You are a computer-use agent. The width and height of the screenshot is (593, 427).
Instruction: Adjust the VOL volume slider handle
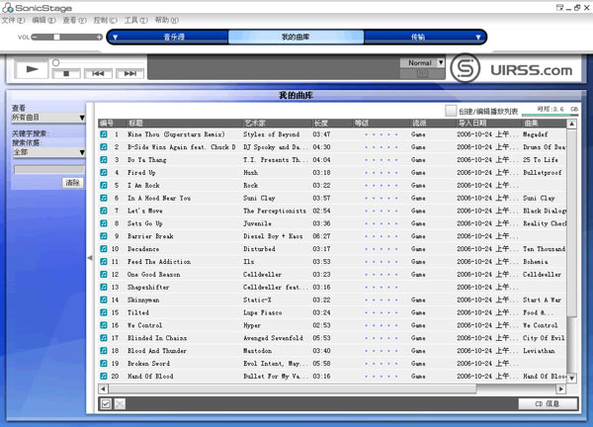coord(56,37)
